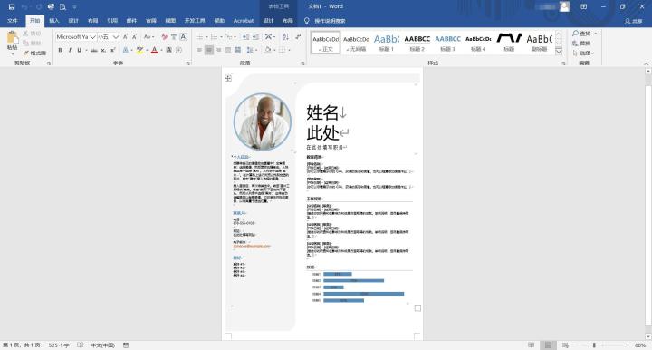
Task: Click the macro recording status bar icon
Action: (126, 345)
